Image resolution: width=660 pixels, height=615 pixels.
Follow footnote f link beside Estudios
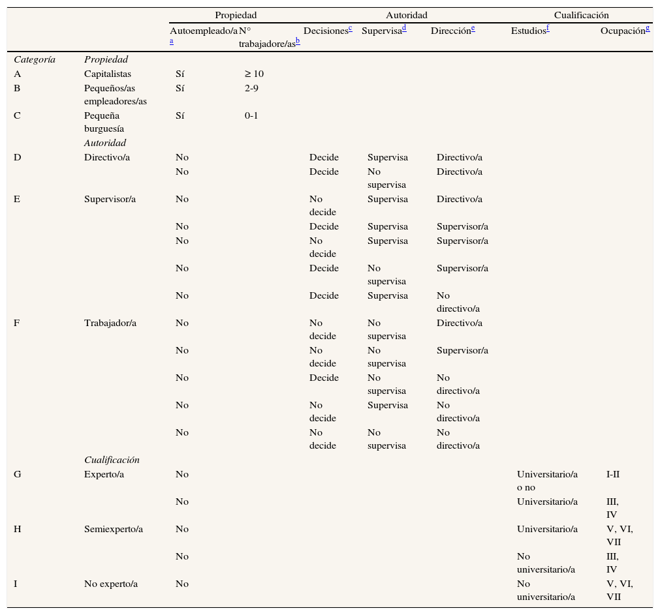tap(547, 28)
